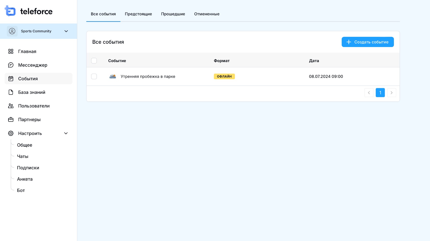Open the Чаты settings item

pyautogui.click(x=23, y=156)
